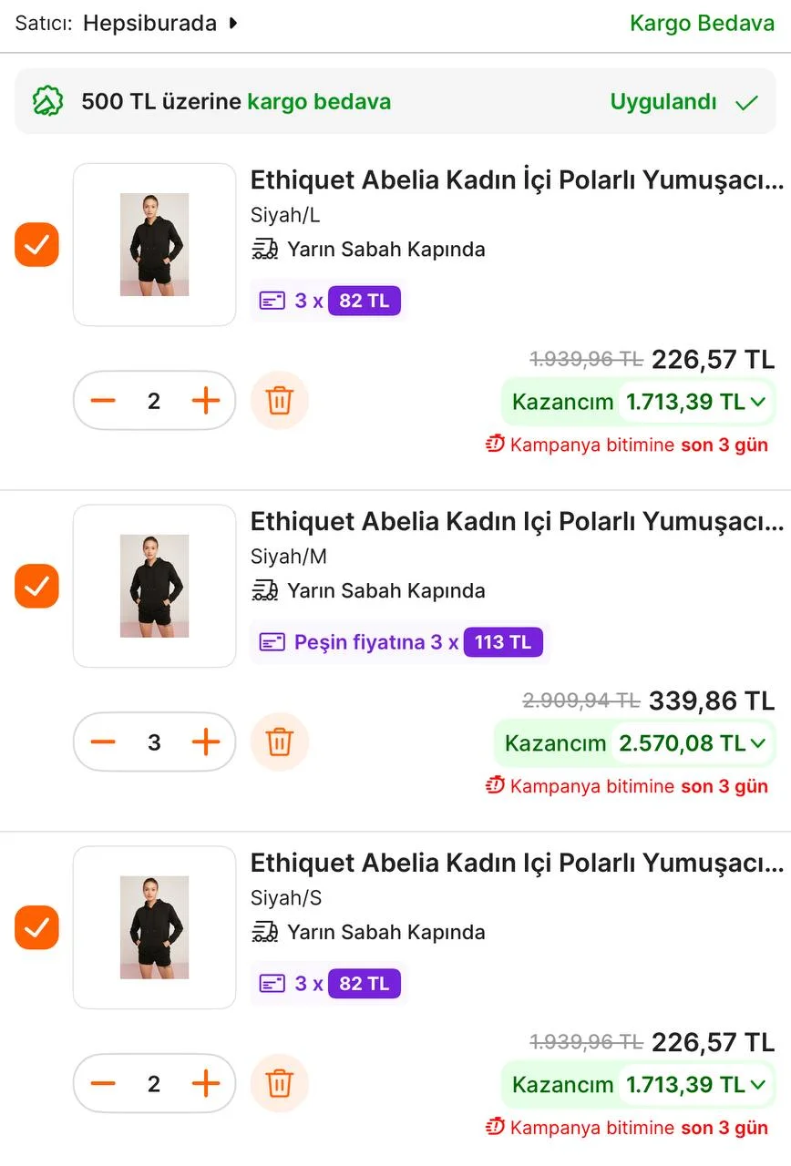Open Siyah/S product thumbnail image
791x1166 pixels.
[154, 927]
